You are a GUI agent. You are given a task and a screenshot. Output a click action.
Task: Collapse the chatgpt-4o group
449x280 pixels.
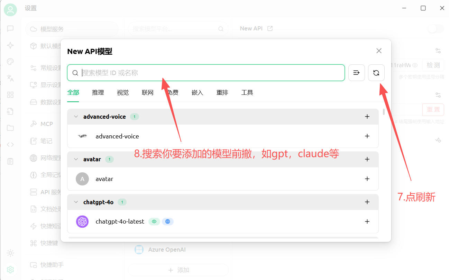point(76,202)
